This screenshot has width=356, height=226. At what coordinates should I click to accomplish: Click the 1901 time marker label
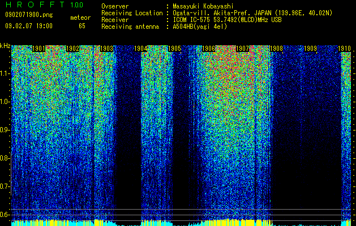38,49
